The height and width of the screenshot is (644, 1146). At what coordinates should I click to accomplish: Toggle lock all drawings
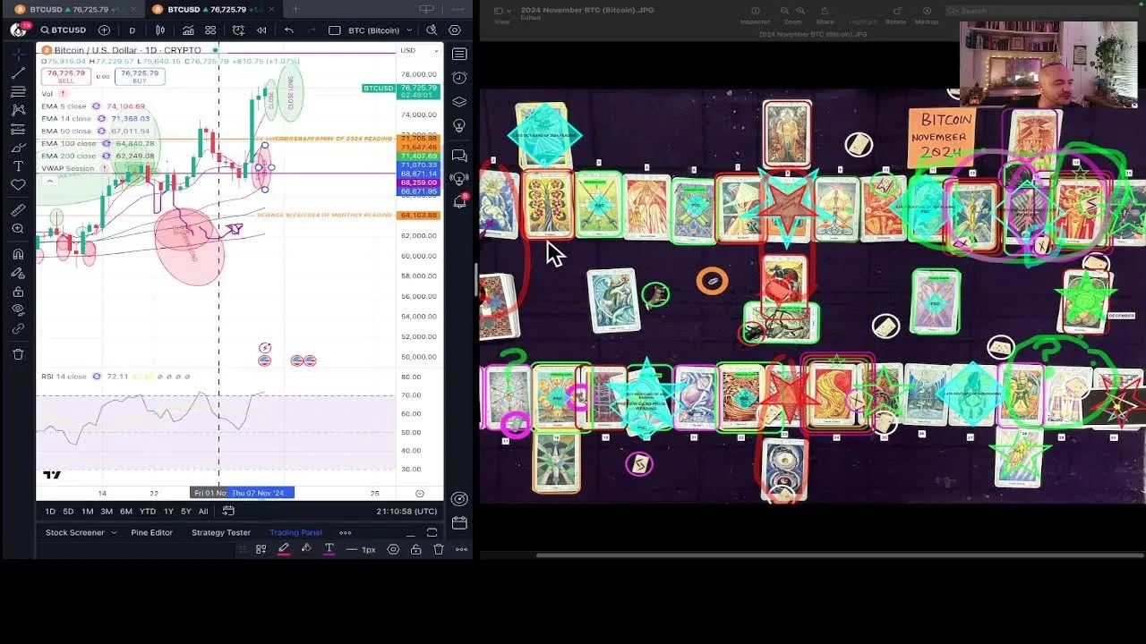point(18,292)
